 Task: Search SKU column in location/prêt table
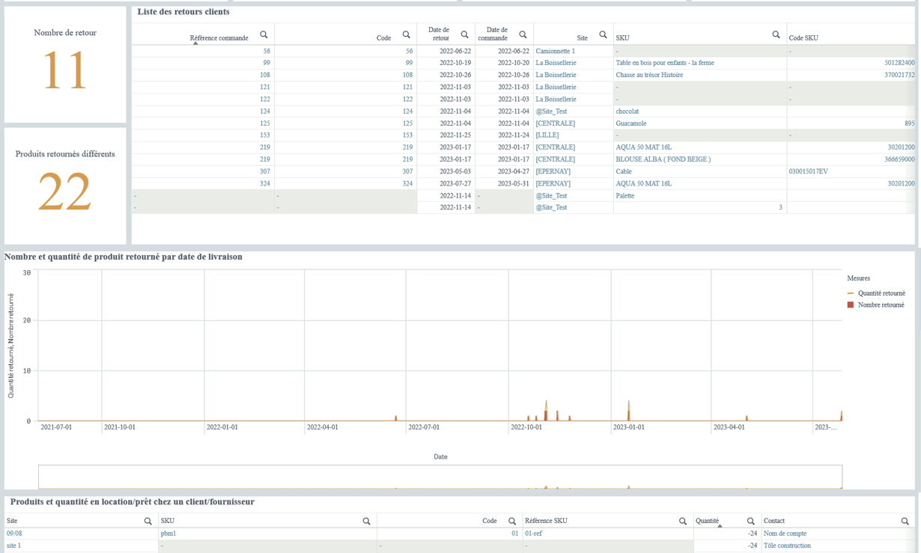pos(366,521)
